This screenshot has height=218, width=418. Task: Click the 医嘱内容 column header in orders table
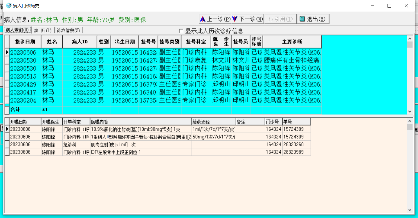(x=141, y=121)
